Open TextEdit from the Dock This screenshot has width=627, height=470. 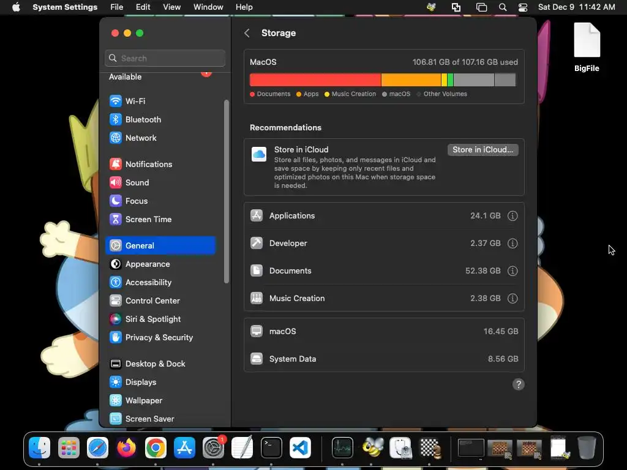[x=242, y=447]
